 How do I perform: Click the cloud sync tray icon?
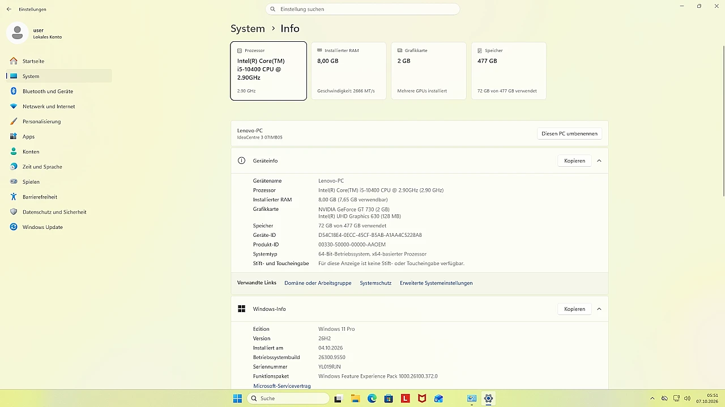(x=664, y=399)
